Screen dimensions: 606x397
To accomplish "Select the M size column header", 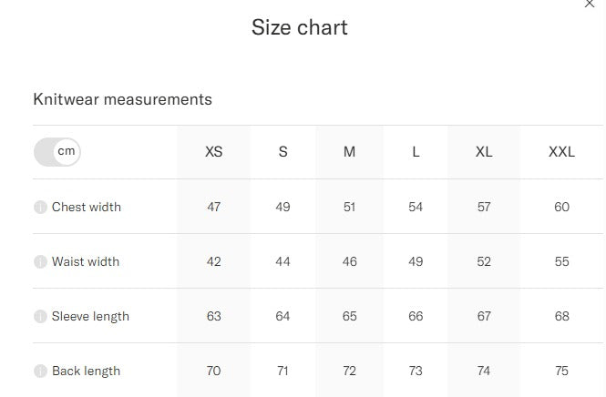I will 349,152.
